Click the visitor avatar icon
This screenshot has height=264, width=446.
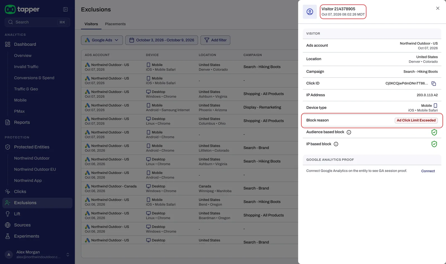[x=310, y=12]
